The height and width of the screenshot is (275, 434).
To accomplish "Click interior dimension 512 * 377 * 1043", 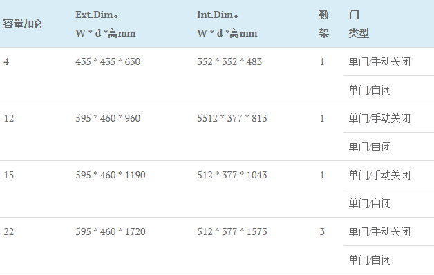I will point(232,175).
